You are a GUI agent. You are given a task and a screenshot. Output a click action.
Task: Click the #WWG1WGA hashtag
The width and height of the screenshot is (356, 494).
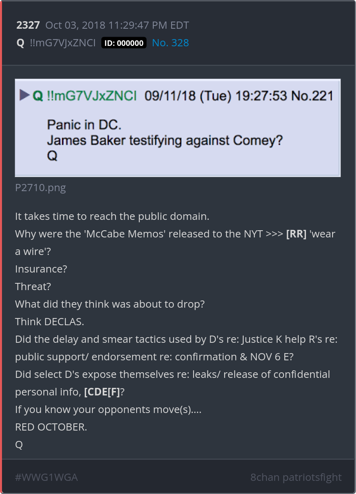(x=46, y=477)
